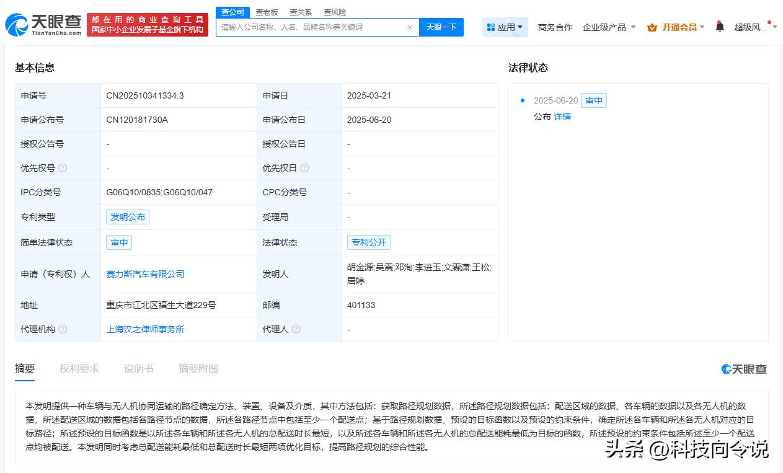Click the 审中 tag in 简单法律状态 row

point(119,242)
